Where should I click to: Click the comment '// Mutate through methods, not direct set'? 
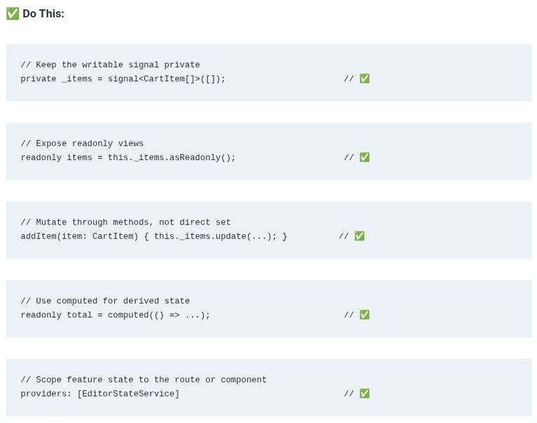(126, 222)
